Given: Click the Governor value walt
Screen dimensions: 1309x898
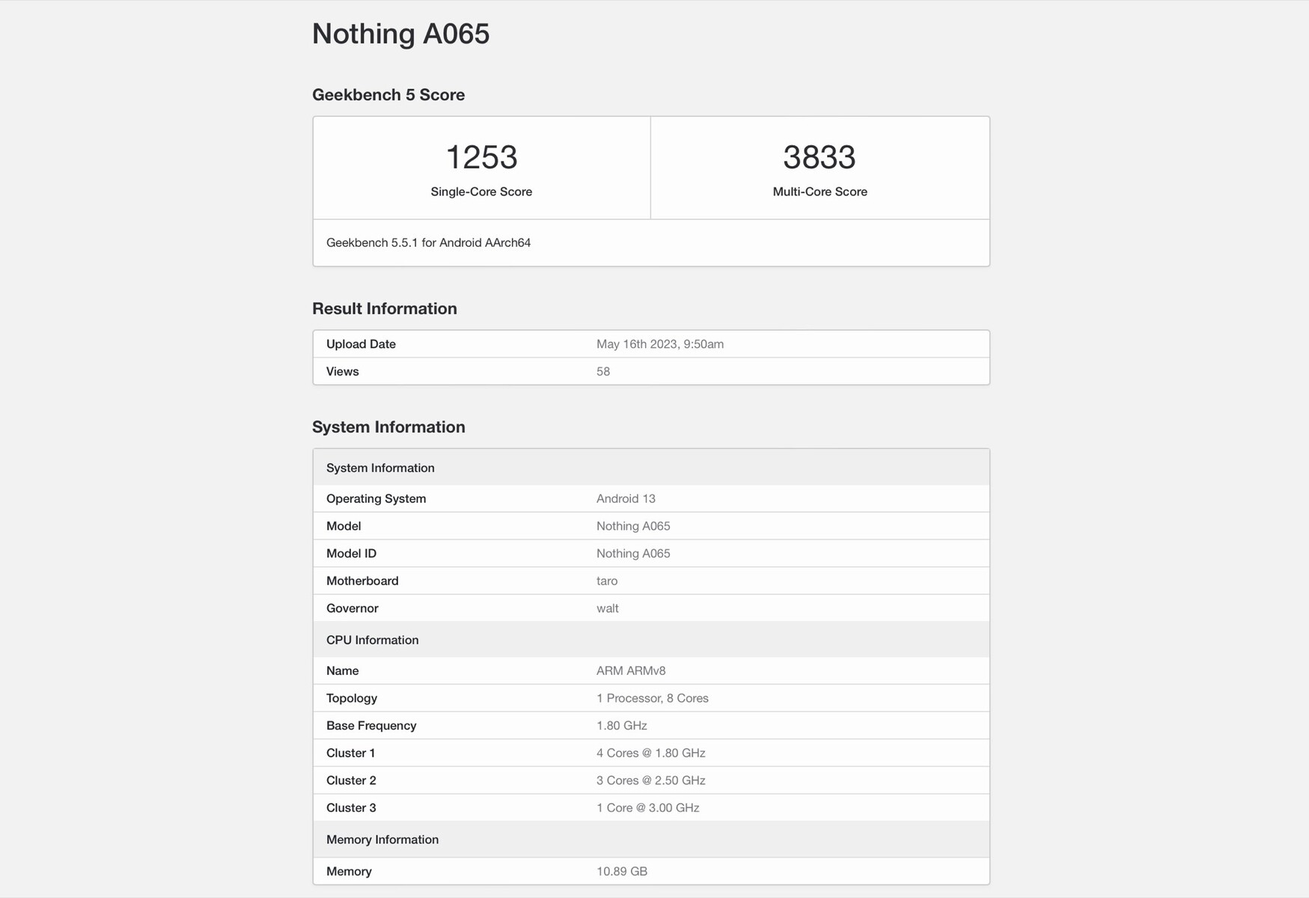Looking at the screenshot, I should tap(608, 608).
